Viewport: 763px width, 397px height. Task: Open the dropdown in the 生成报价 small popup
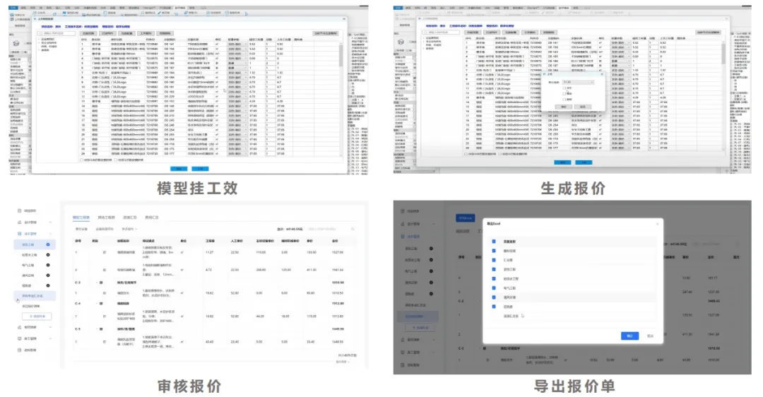point(578,83)
